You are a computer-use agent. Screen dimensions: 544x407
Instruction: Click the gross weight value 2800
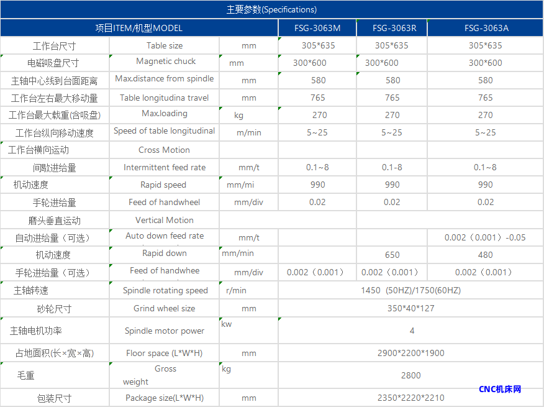(x=410, y=375)
